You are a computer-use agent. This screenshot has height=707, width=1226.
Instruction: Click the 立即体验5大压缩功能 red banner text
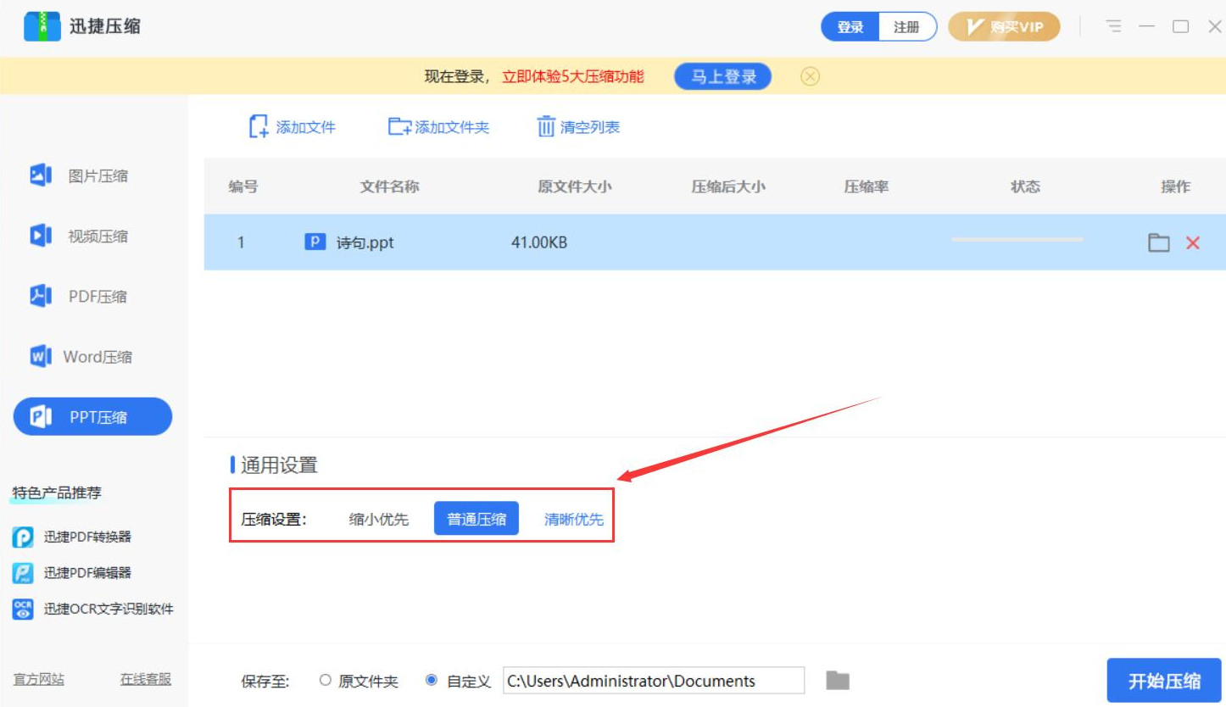pyautogui.click(x=573, y=77)
